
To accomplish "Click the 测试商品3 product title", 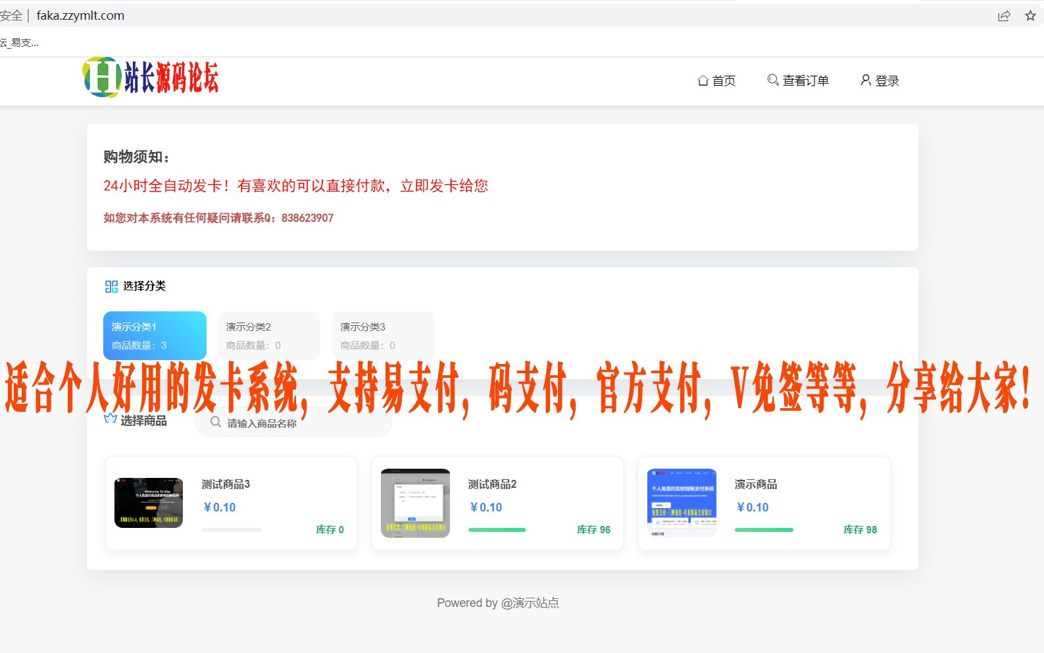I will click(x=226, y=484).
